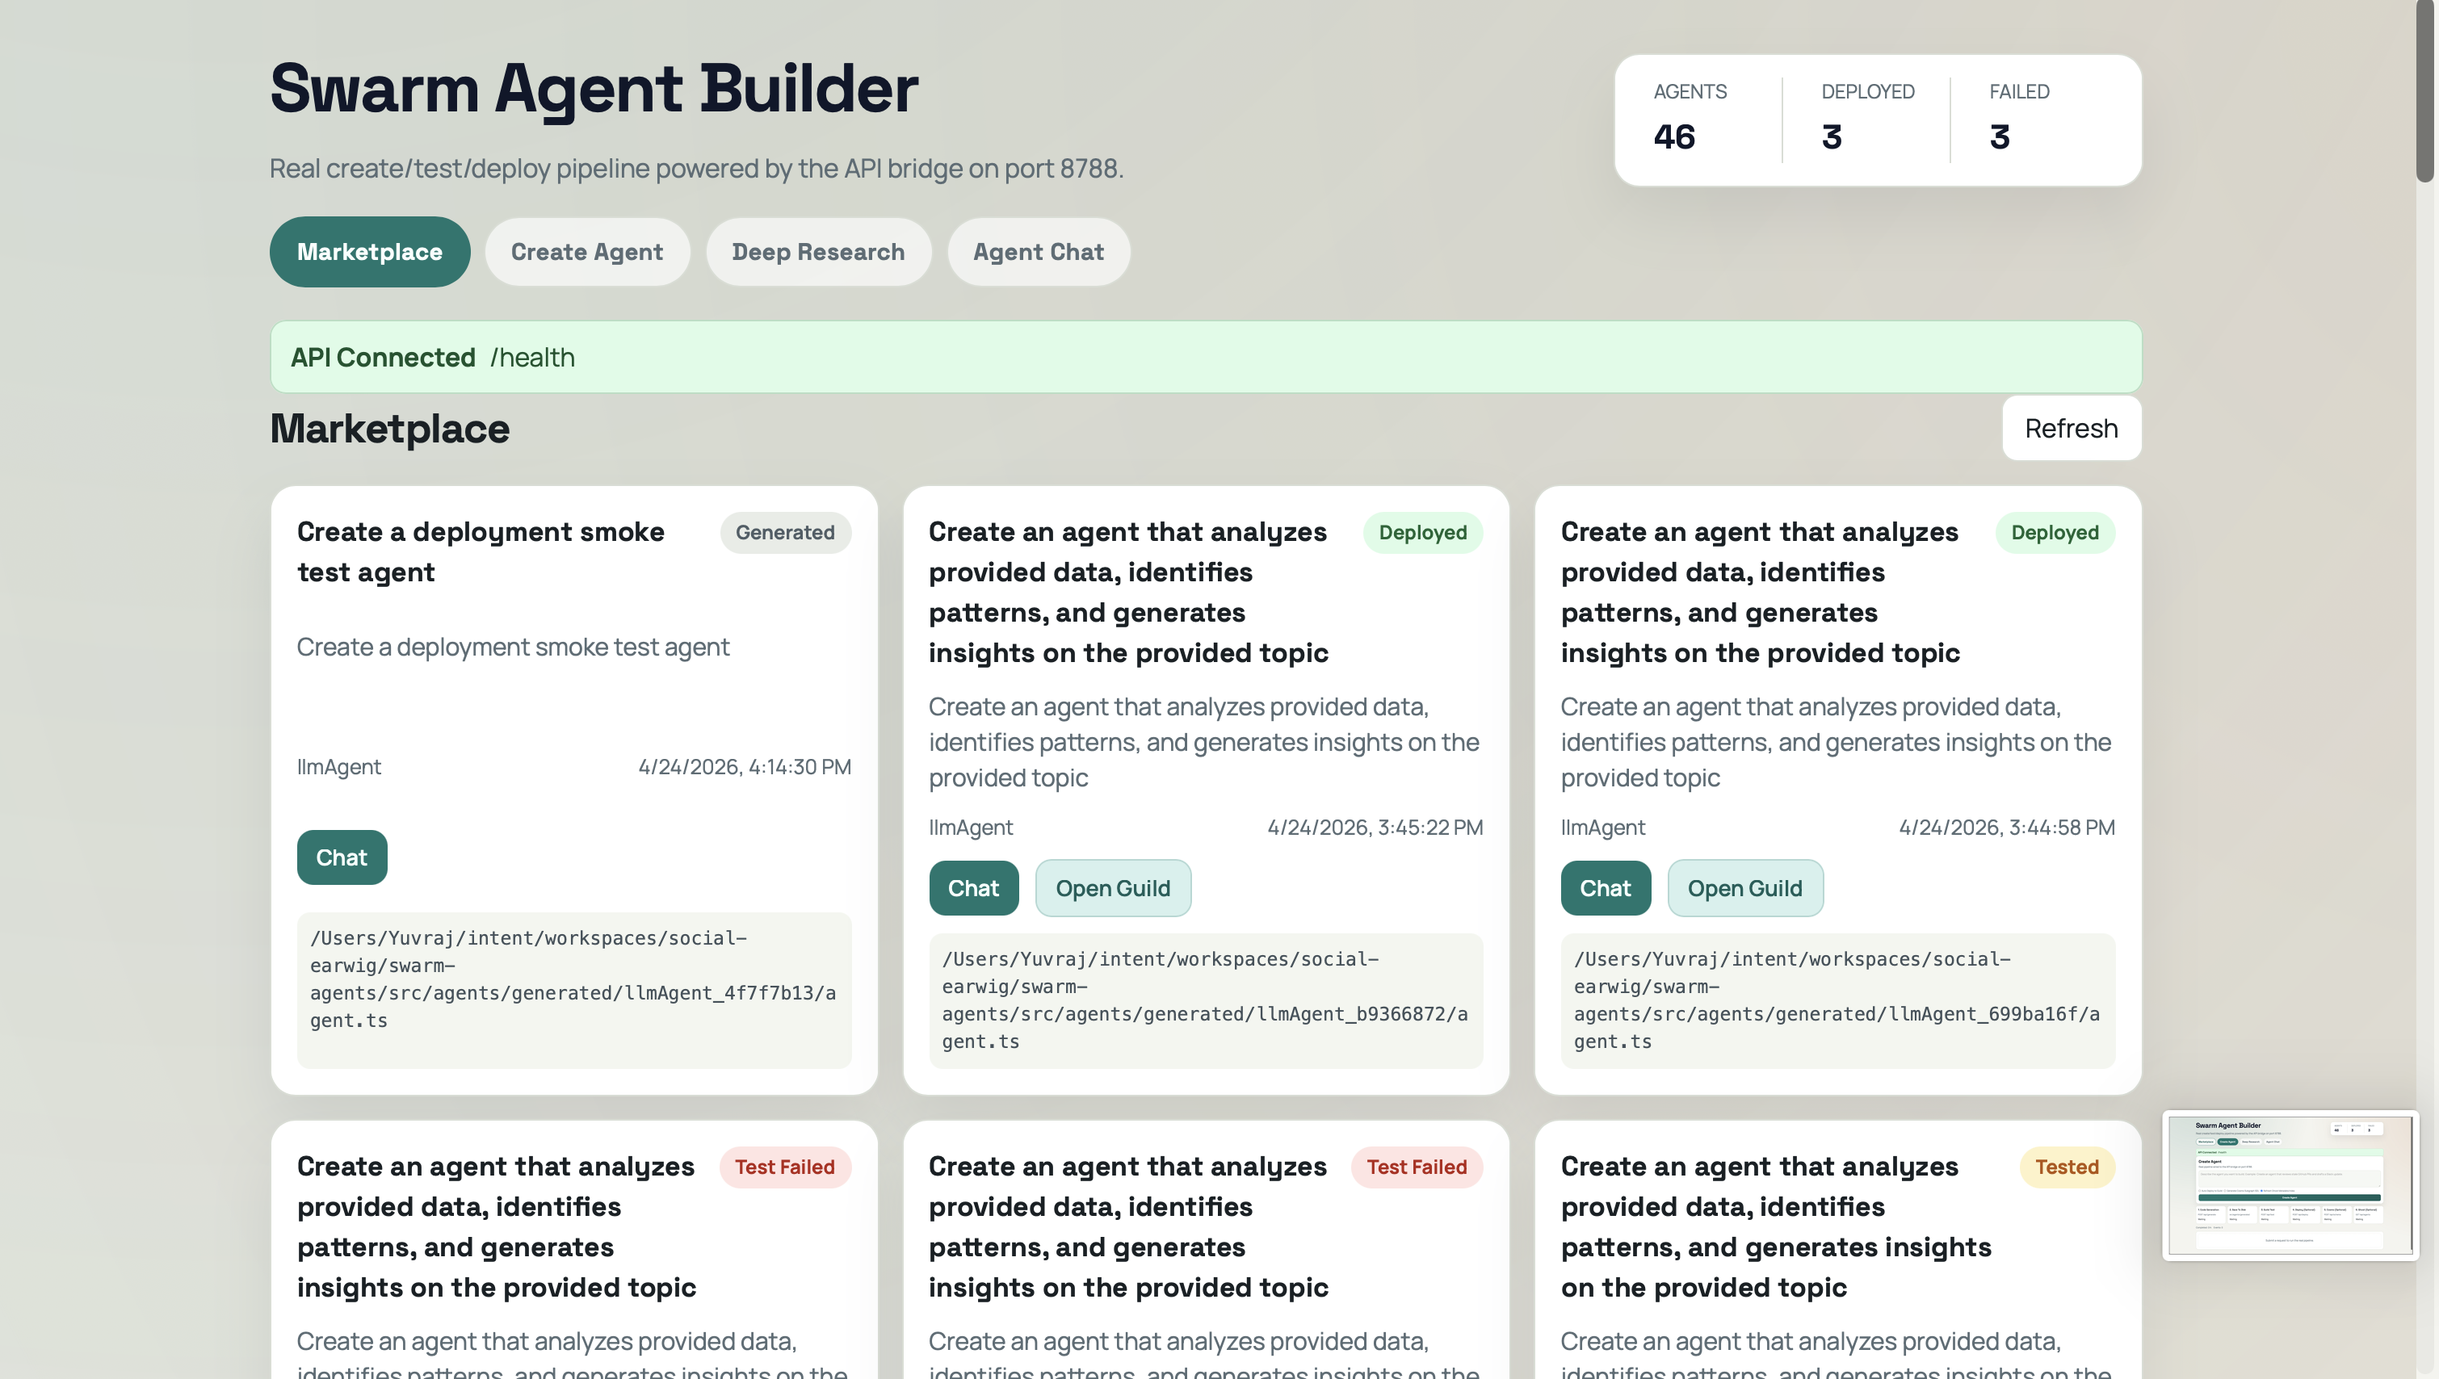Click the Tested status badge
The height and width of the screenshot is (1379, 2439).
2066,1167
